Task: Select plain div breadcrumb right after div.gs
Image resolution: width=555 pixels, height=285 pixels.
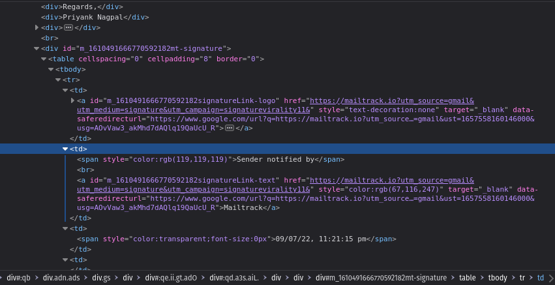Action: pyautogui.click(x=128, y=278)
